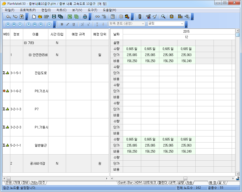Image resolution: width=242 pixels, height=192 pixels.
Task: Click the Save floppy disk icon
Action: (54, 17)
